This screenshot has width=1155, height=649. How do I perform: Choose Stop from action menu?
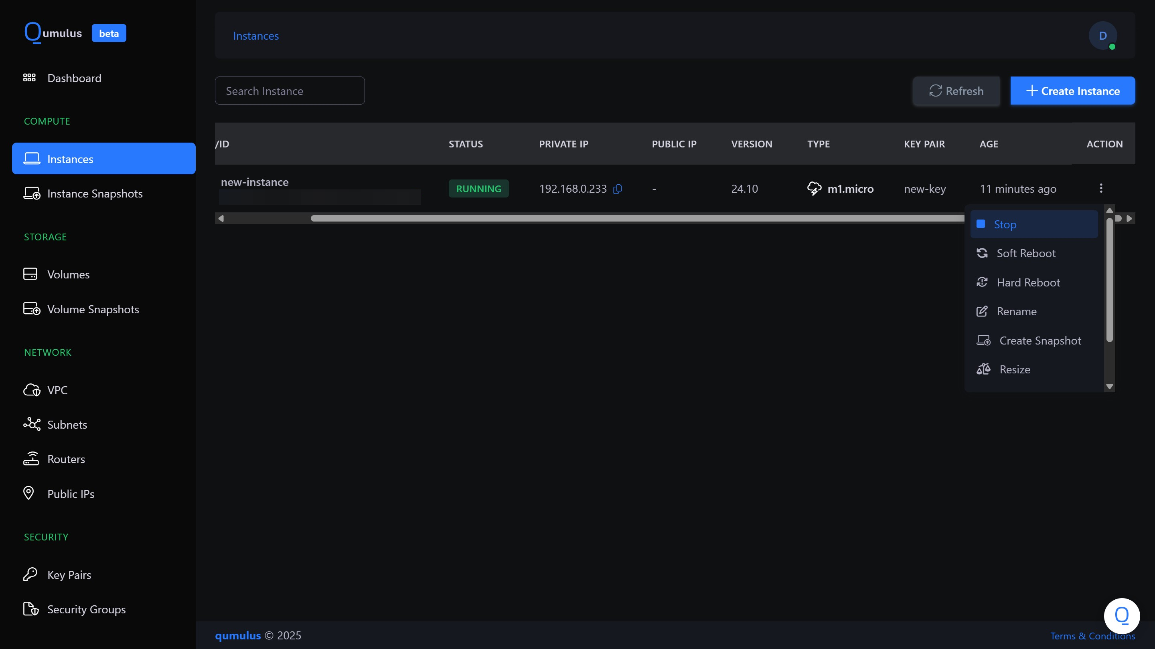(x=1034, y=224)
